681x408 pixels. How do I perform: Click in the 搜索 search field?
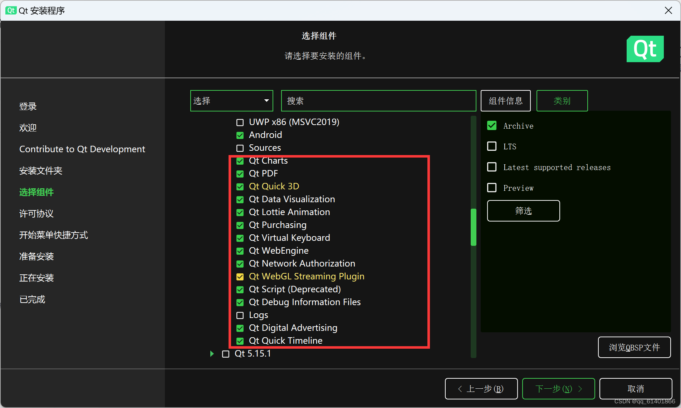[378, 100]
